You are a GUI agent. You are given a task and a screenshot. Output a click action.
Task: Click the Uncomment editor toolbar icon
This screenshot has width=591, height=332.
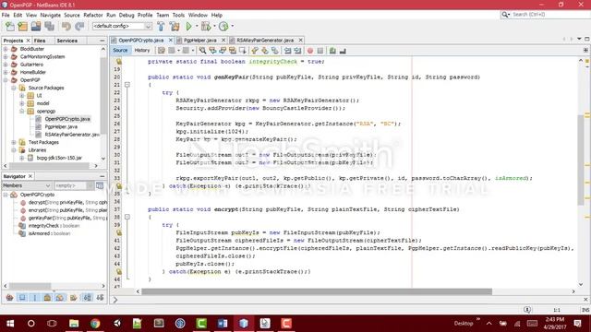point(343,51)
